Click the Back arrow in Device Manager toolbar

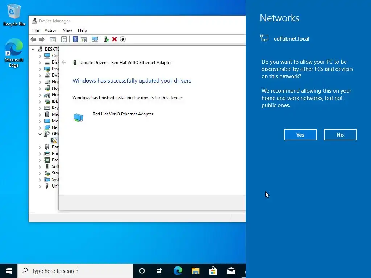33,39
